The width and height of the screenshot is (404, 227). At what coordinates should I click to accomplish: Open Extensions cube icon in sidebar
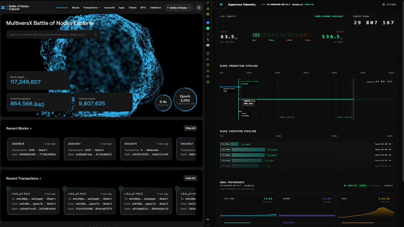pyautogui.click(x=208, y=76)
